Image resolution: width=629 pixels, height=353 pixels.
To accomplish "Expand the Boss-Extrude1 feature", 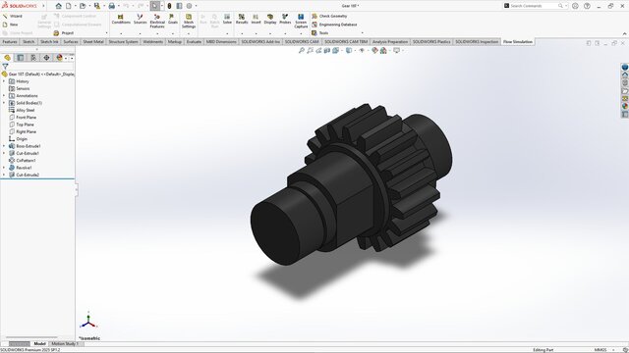I will [4, 146].
